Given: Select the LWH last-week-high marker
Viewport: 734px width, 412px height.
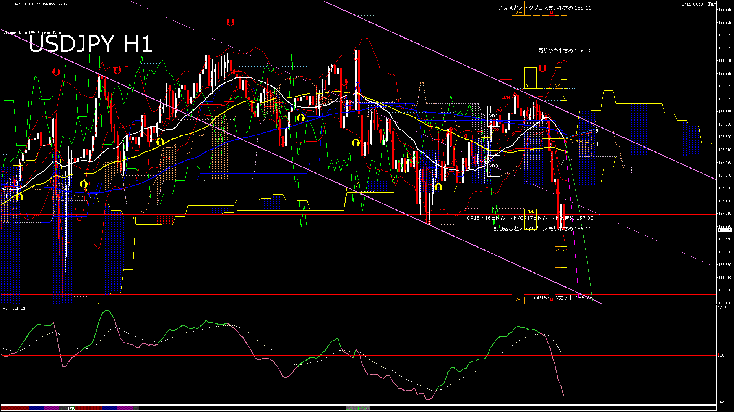Looking at the screenshot, I should tap(518, 13).
